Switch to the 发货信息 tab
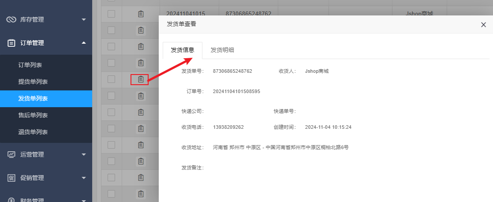This screenshot has height=202, width=493. [x=183, y=50]
